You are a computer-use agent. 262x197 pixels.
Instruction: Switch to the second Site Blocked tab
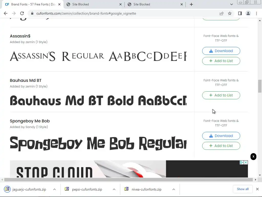(155, 4)
